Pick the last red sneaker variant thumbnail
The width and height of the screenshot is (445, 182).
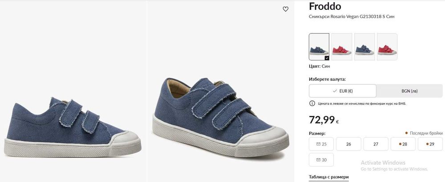tap(387, 47)
